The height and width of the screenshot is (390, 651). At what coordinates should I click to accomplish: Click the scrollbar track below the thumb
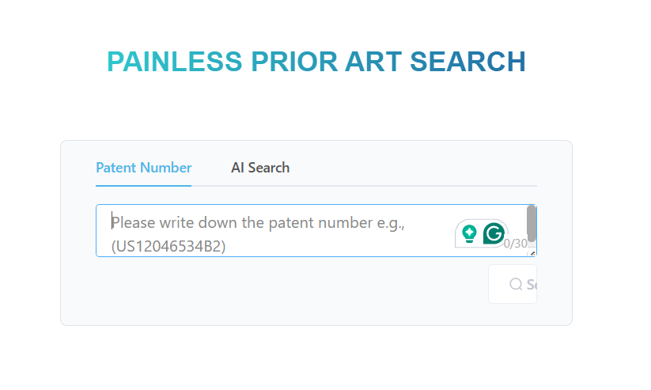click(532, 247)
